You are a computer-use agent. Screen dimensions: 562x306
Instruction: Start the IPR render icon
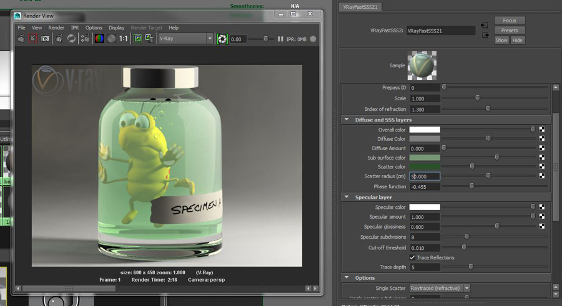pos(59,38)
